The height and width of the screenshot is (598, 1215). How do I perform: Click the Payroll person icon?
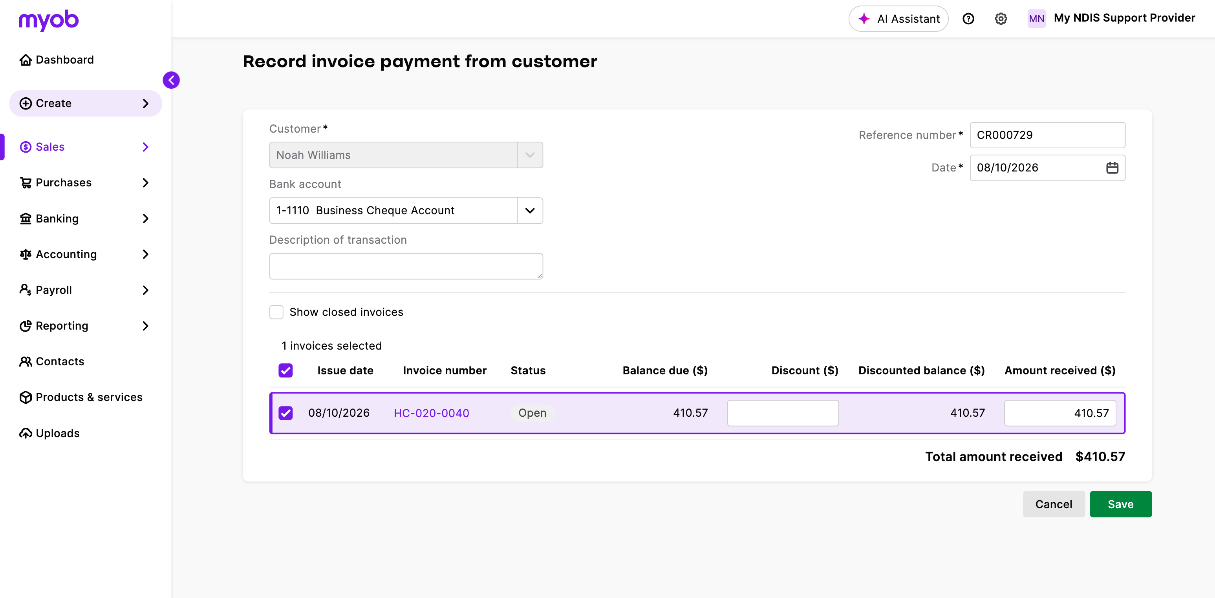[x=26, y=290]
